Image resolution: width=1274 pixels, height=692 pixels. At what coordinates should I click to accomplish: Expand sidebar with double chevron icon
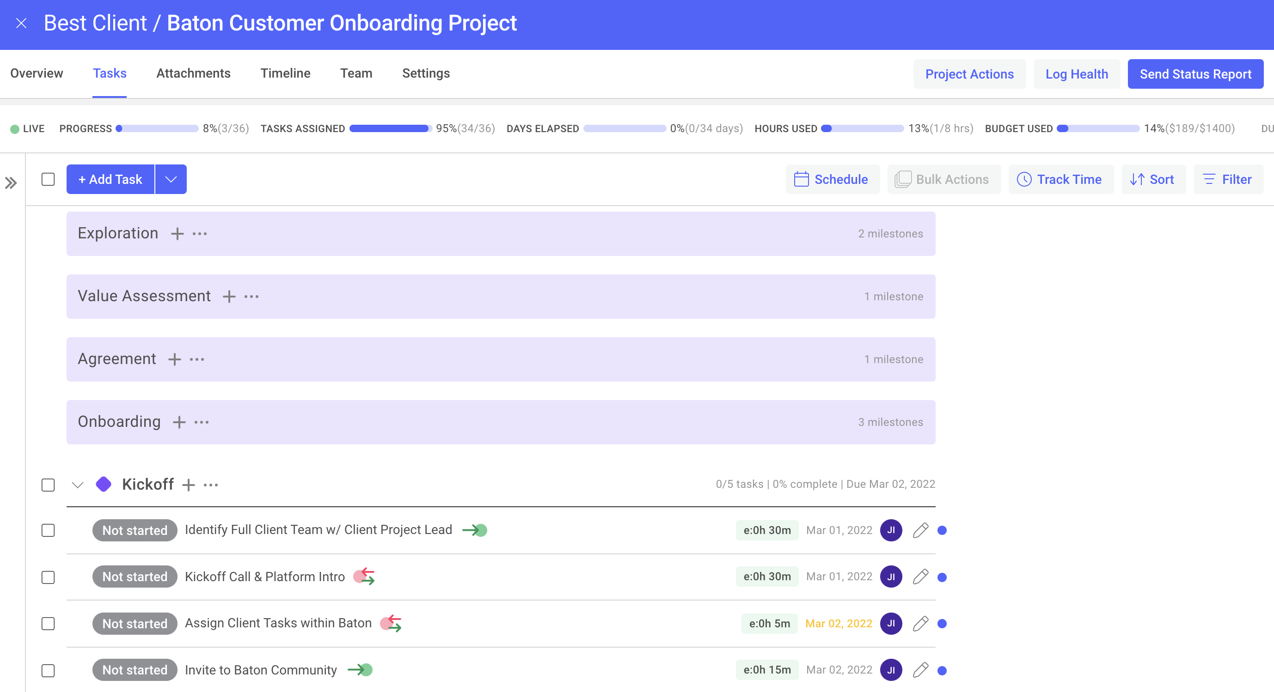tap(11, 183)
